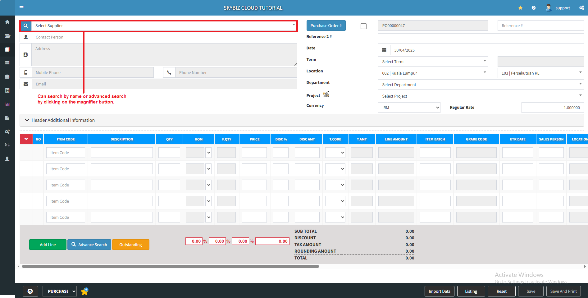Click the supplier search magnifier icon
588x298 pixels.
click(x=26, y=26)
